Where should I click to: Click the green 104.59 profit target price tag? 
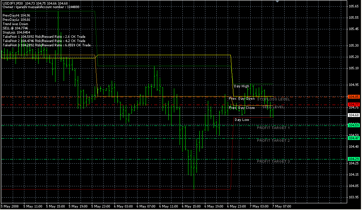(354, 125)
